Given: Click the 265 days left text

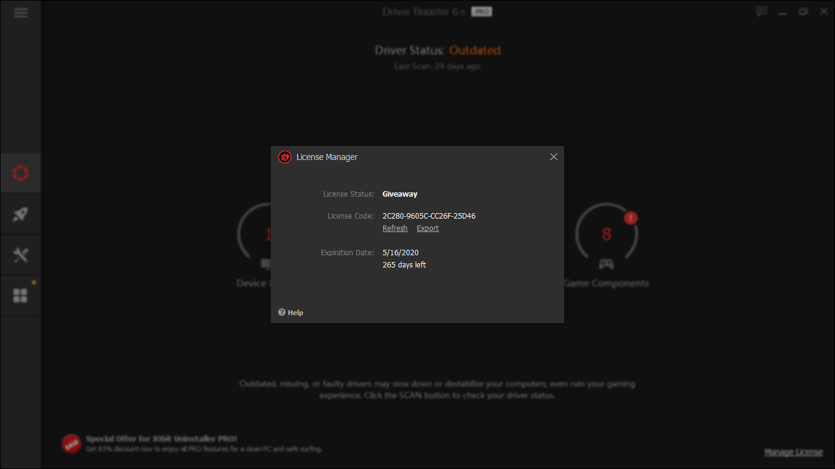Looking at the screenshot, I should [x=404, y=265].
